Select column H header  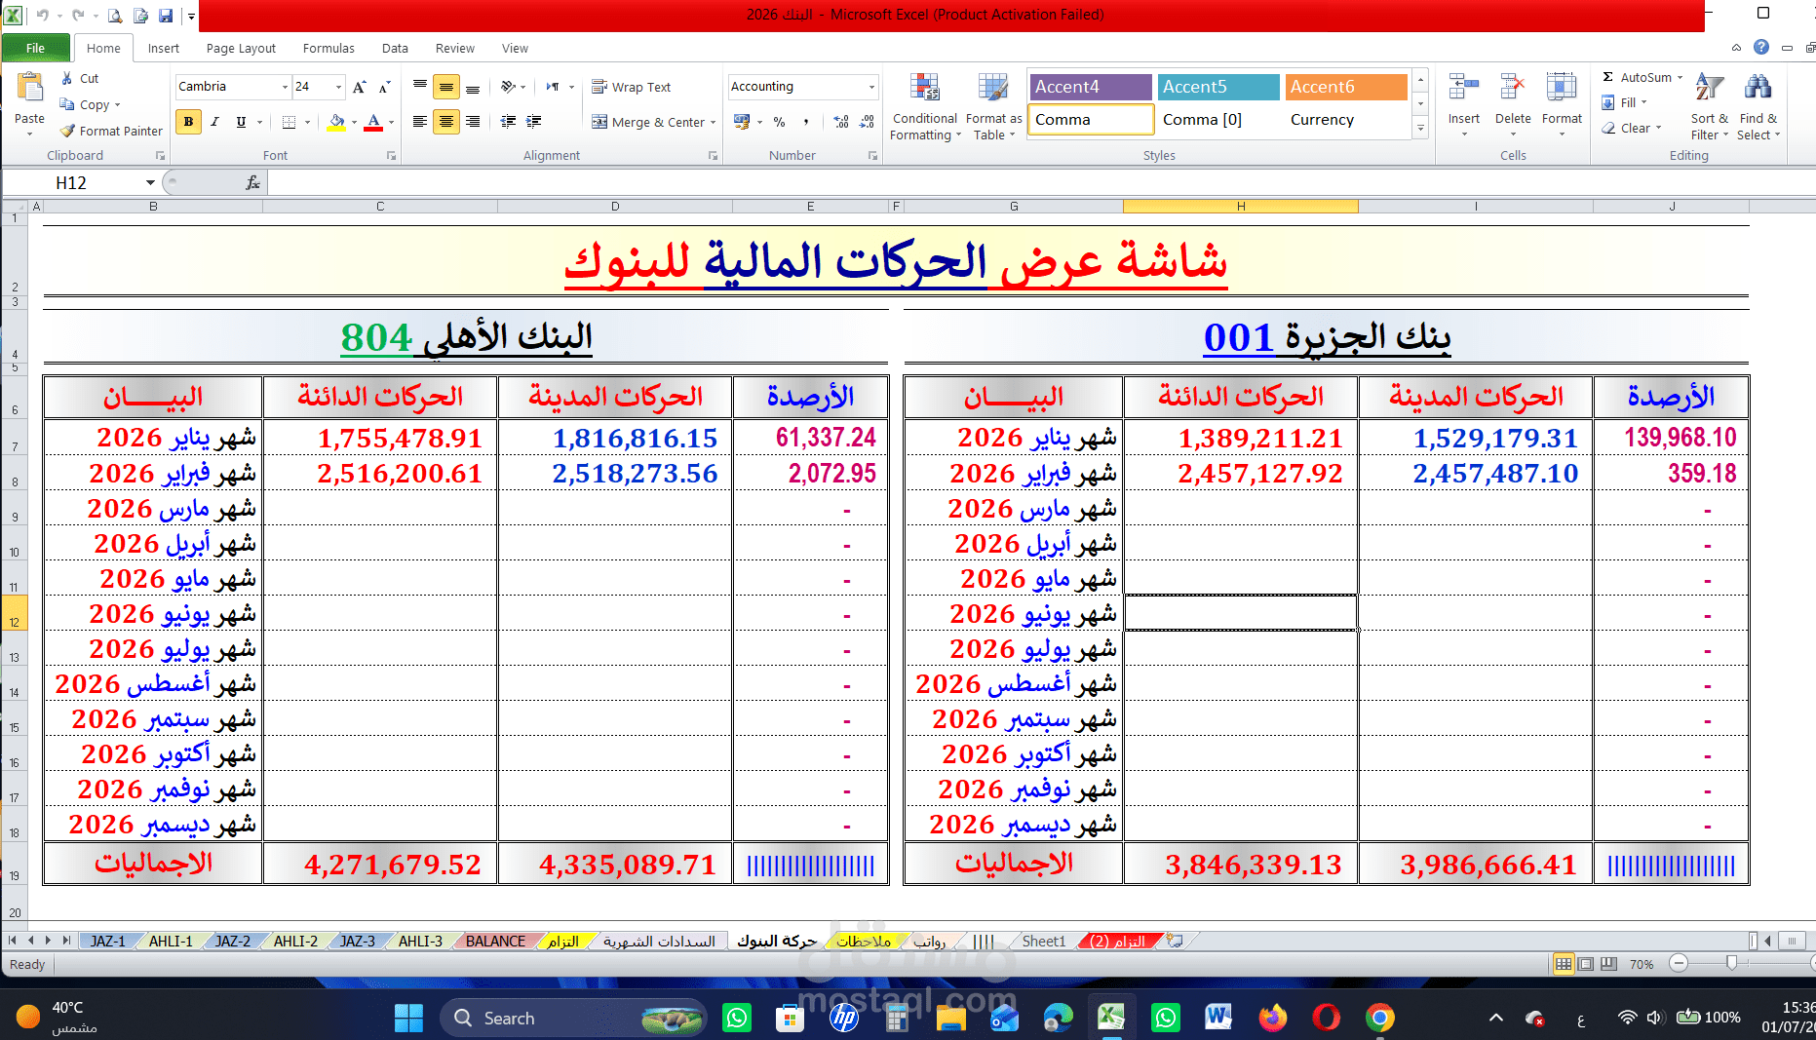[1240, 206]
